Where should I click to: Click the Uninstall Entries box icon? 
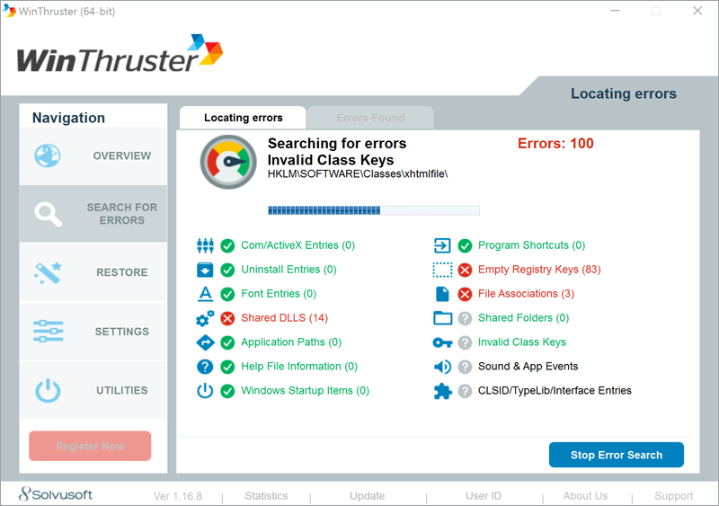[x=205, y=270]
